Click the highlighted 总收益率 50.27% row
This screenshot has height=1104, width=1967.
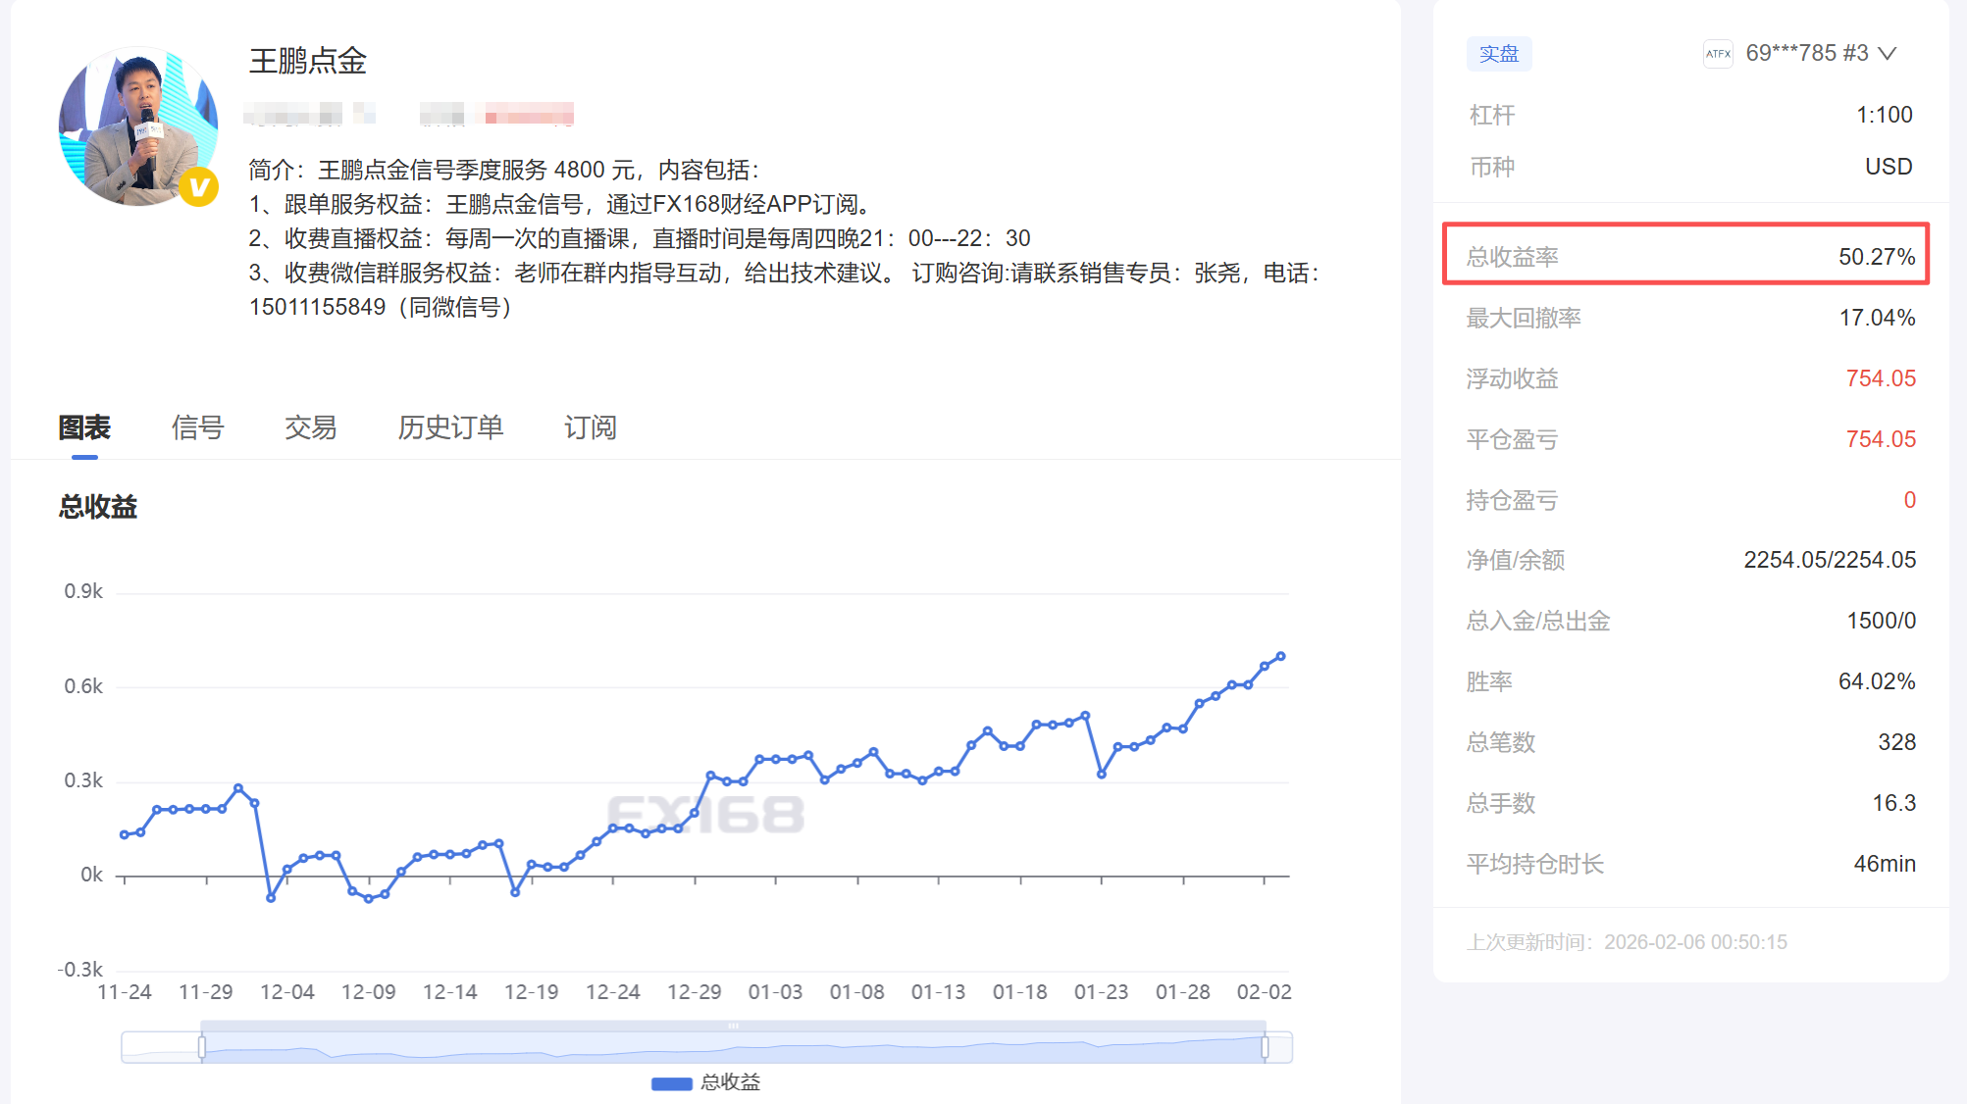click(1685, 256)
